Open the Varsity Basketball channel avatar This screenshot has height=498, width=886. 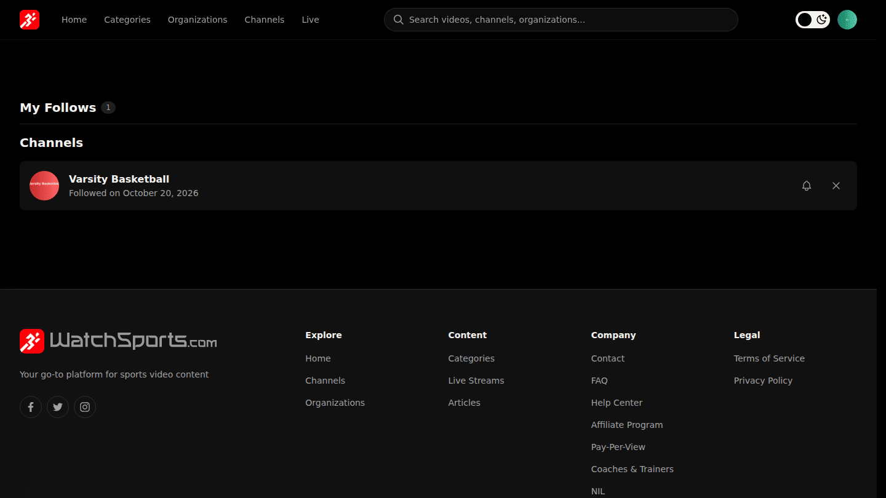(x=44, y=186)
